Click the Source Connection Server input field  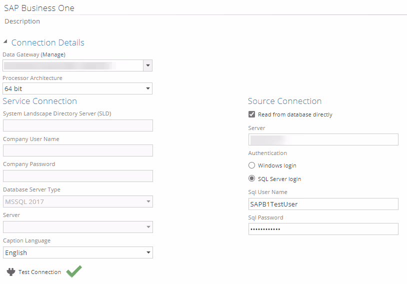click(323, 139)
